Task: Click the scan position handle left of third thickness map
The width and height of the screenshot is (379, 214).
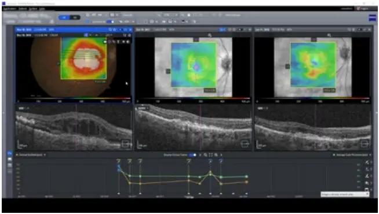Action: point(287,67)
